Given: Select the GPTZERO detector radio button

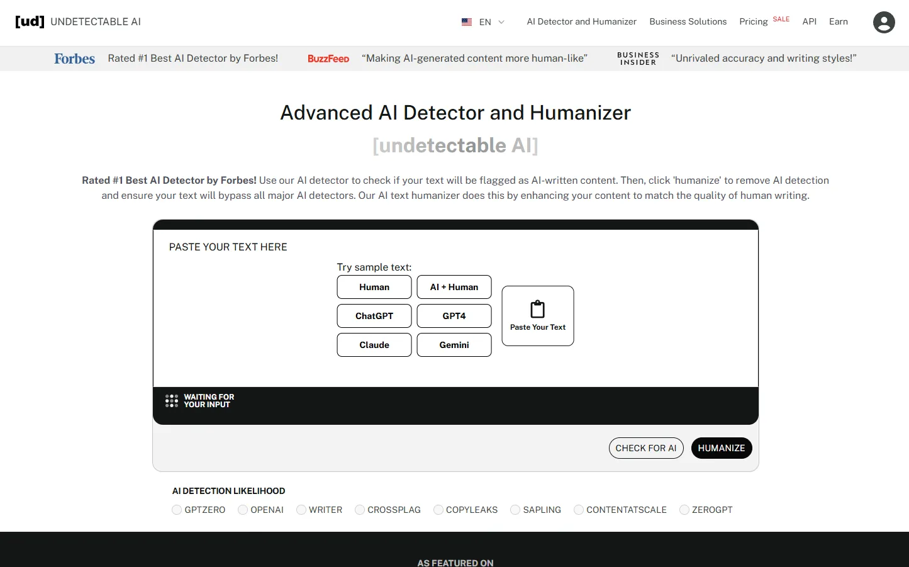Looking at the screenshot, I should [177, 509].
